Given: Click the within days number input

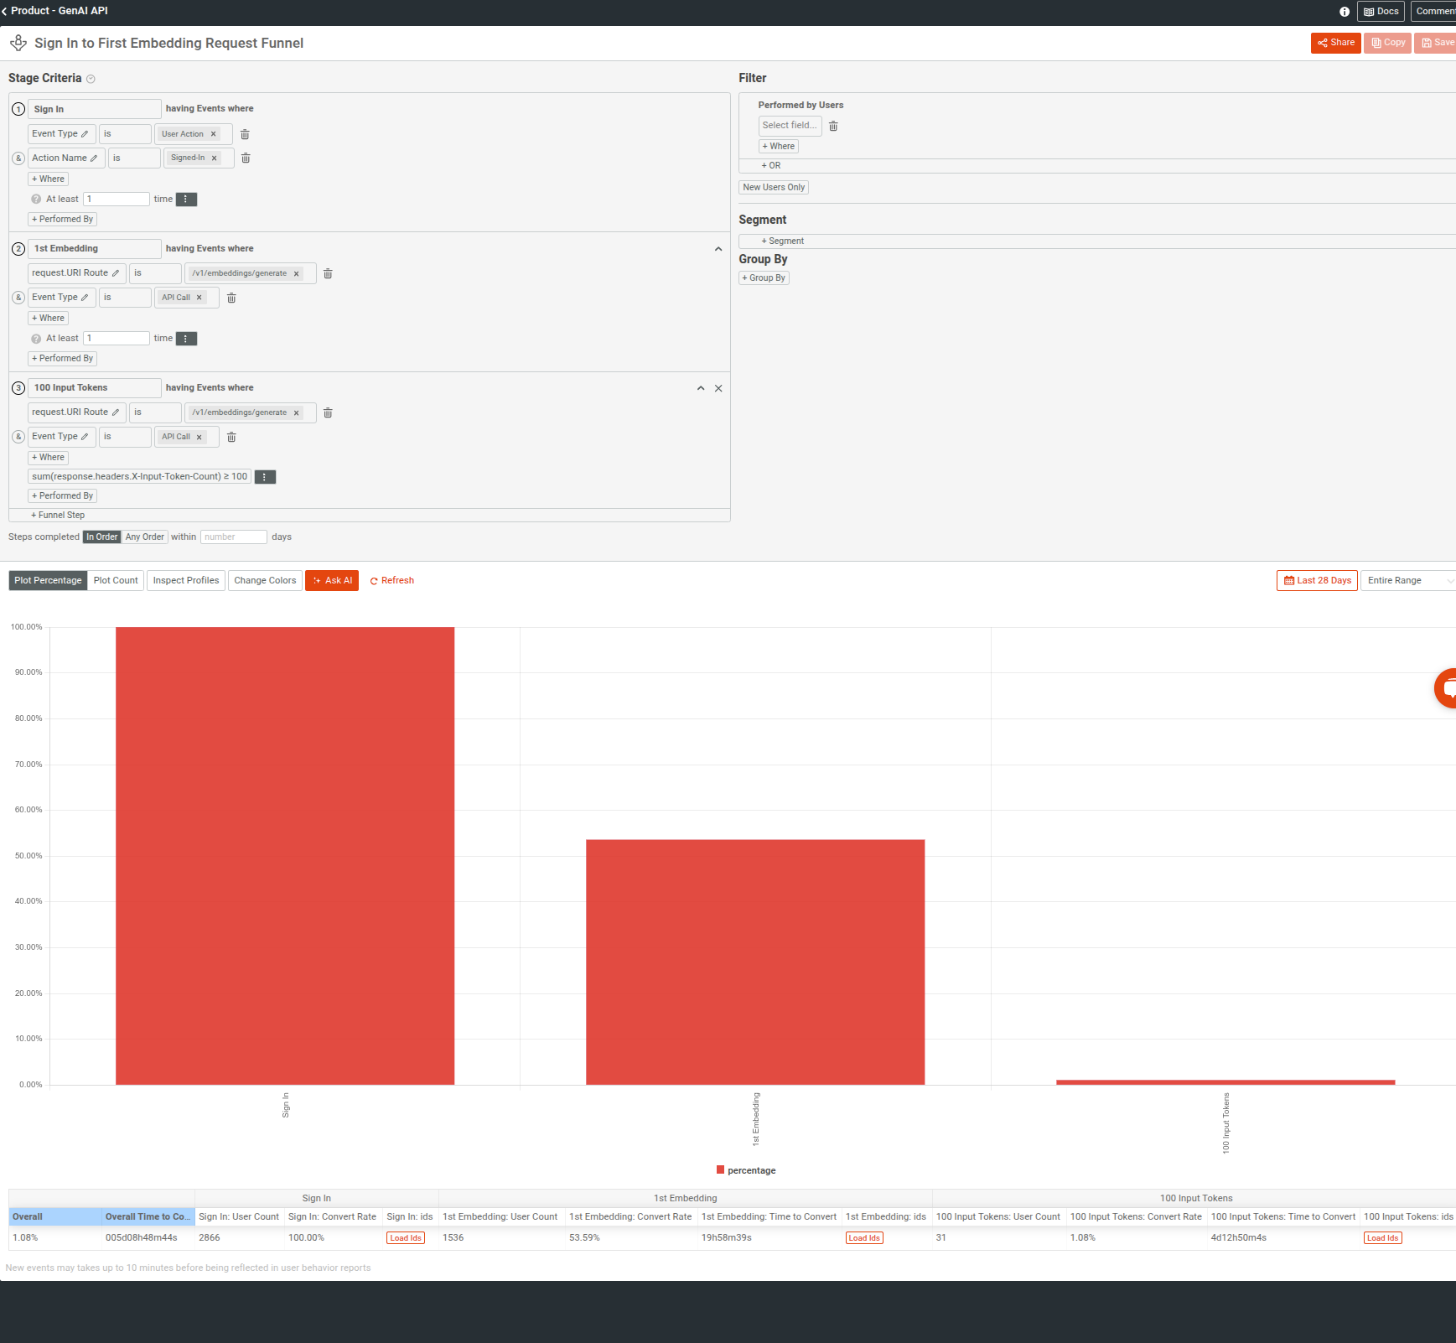Looking at the screenshot, I should tap(233, 537).
